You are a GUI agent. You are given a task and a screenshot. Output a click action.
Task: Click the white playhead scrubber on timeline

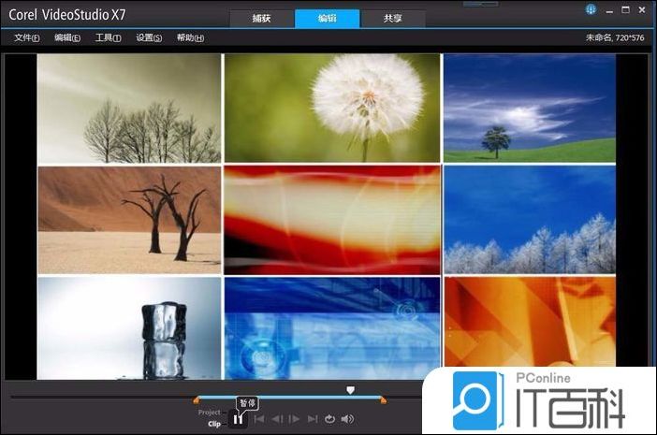click(x=351, y=390)
